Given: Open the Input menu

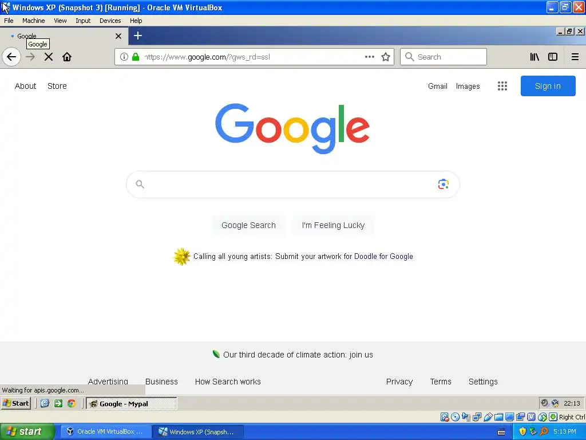Looking at the screenshot, I should (x=83, y=21).
